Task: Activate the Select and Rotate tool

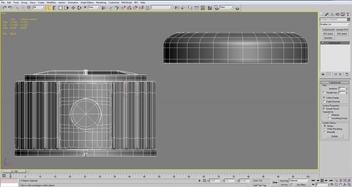Action: [x=79, y=7]
